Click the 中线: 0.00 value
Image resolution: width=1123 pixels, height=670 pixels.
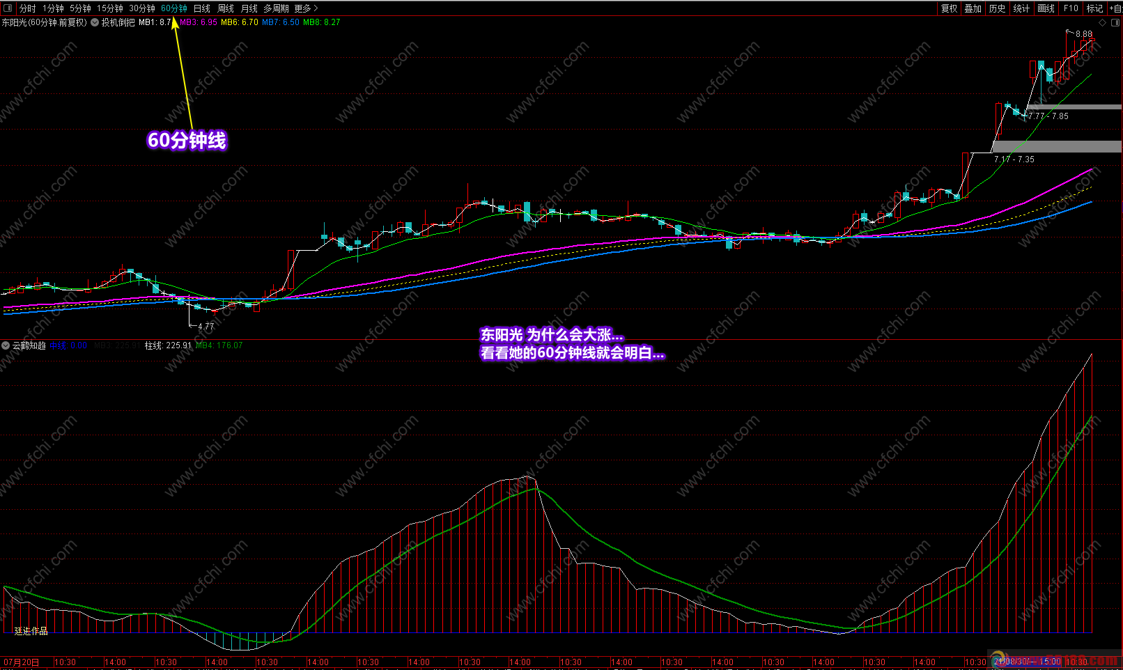(x=68, y=345)
